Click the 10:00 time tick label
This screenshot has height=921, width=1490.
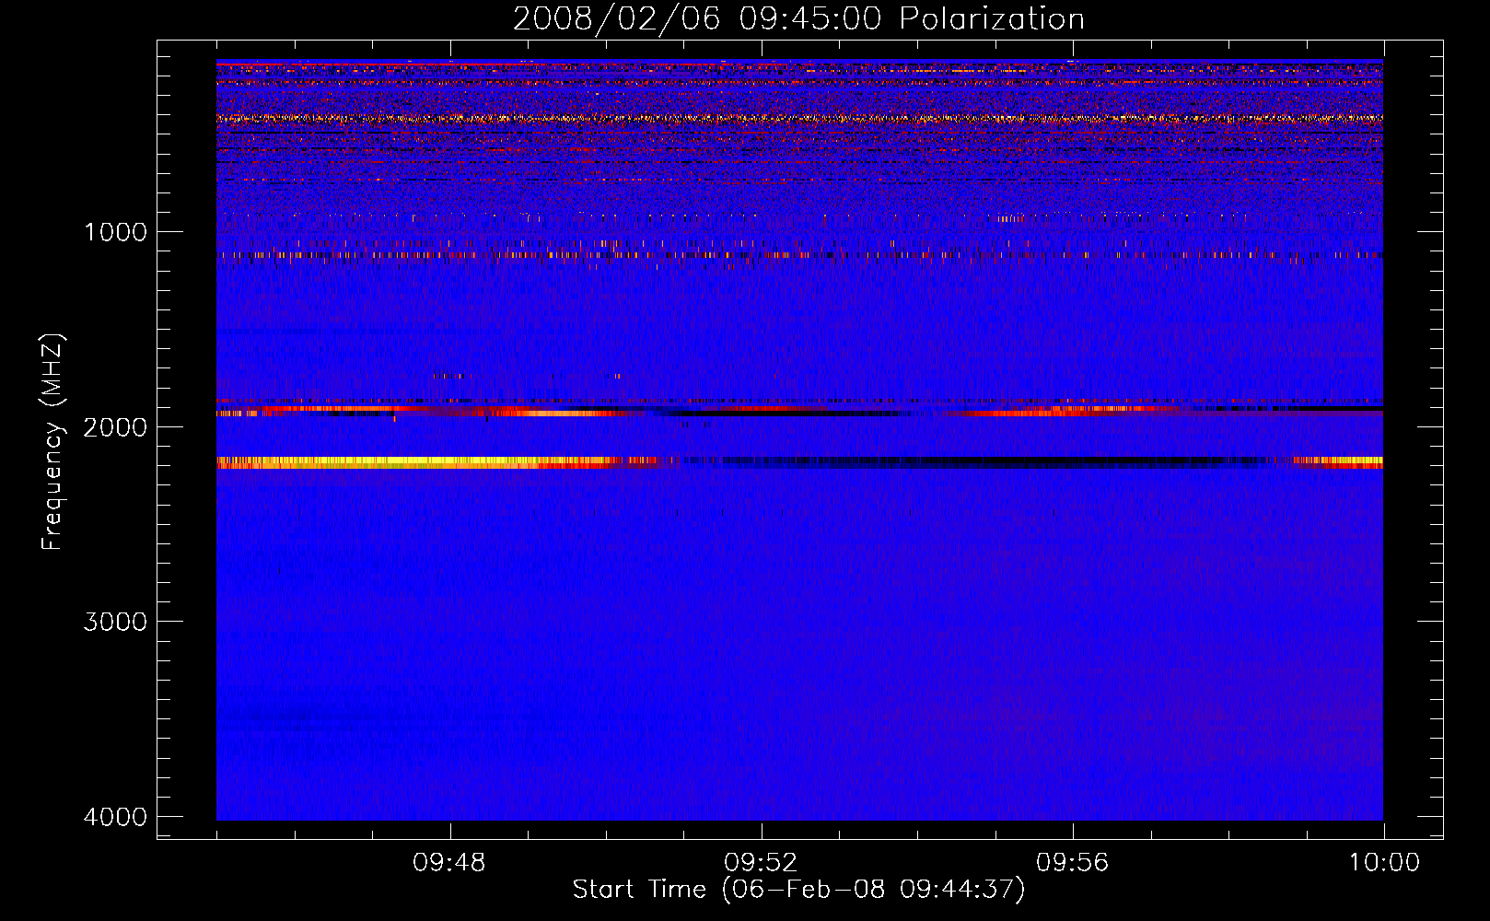(x=1384, y=863)
